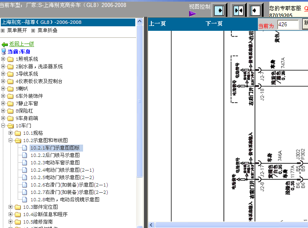Expand the 10.4诊断信息和程序 node

(10, 214)
